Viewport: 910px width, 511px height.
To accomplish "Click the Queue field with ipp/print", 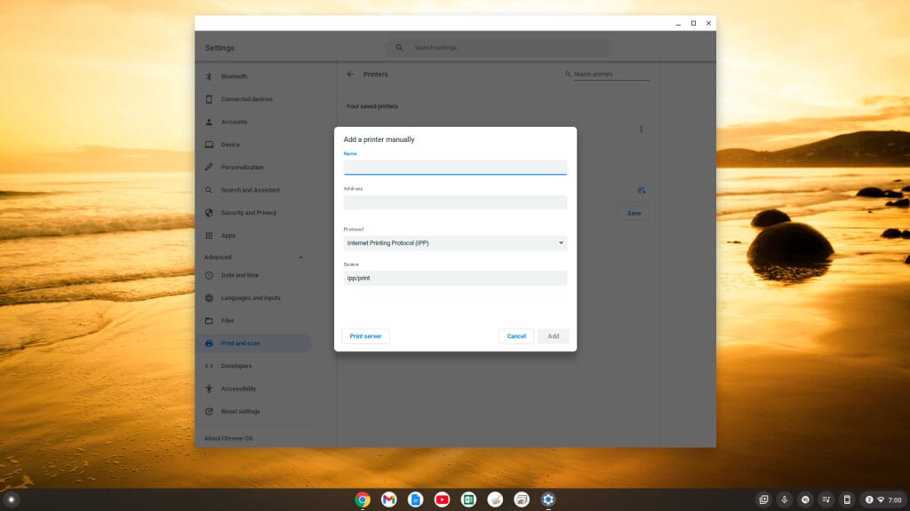I will click(x=455, y=279).
